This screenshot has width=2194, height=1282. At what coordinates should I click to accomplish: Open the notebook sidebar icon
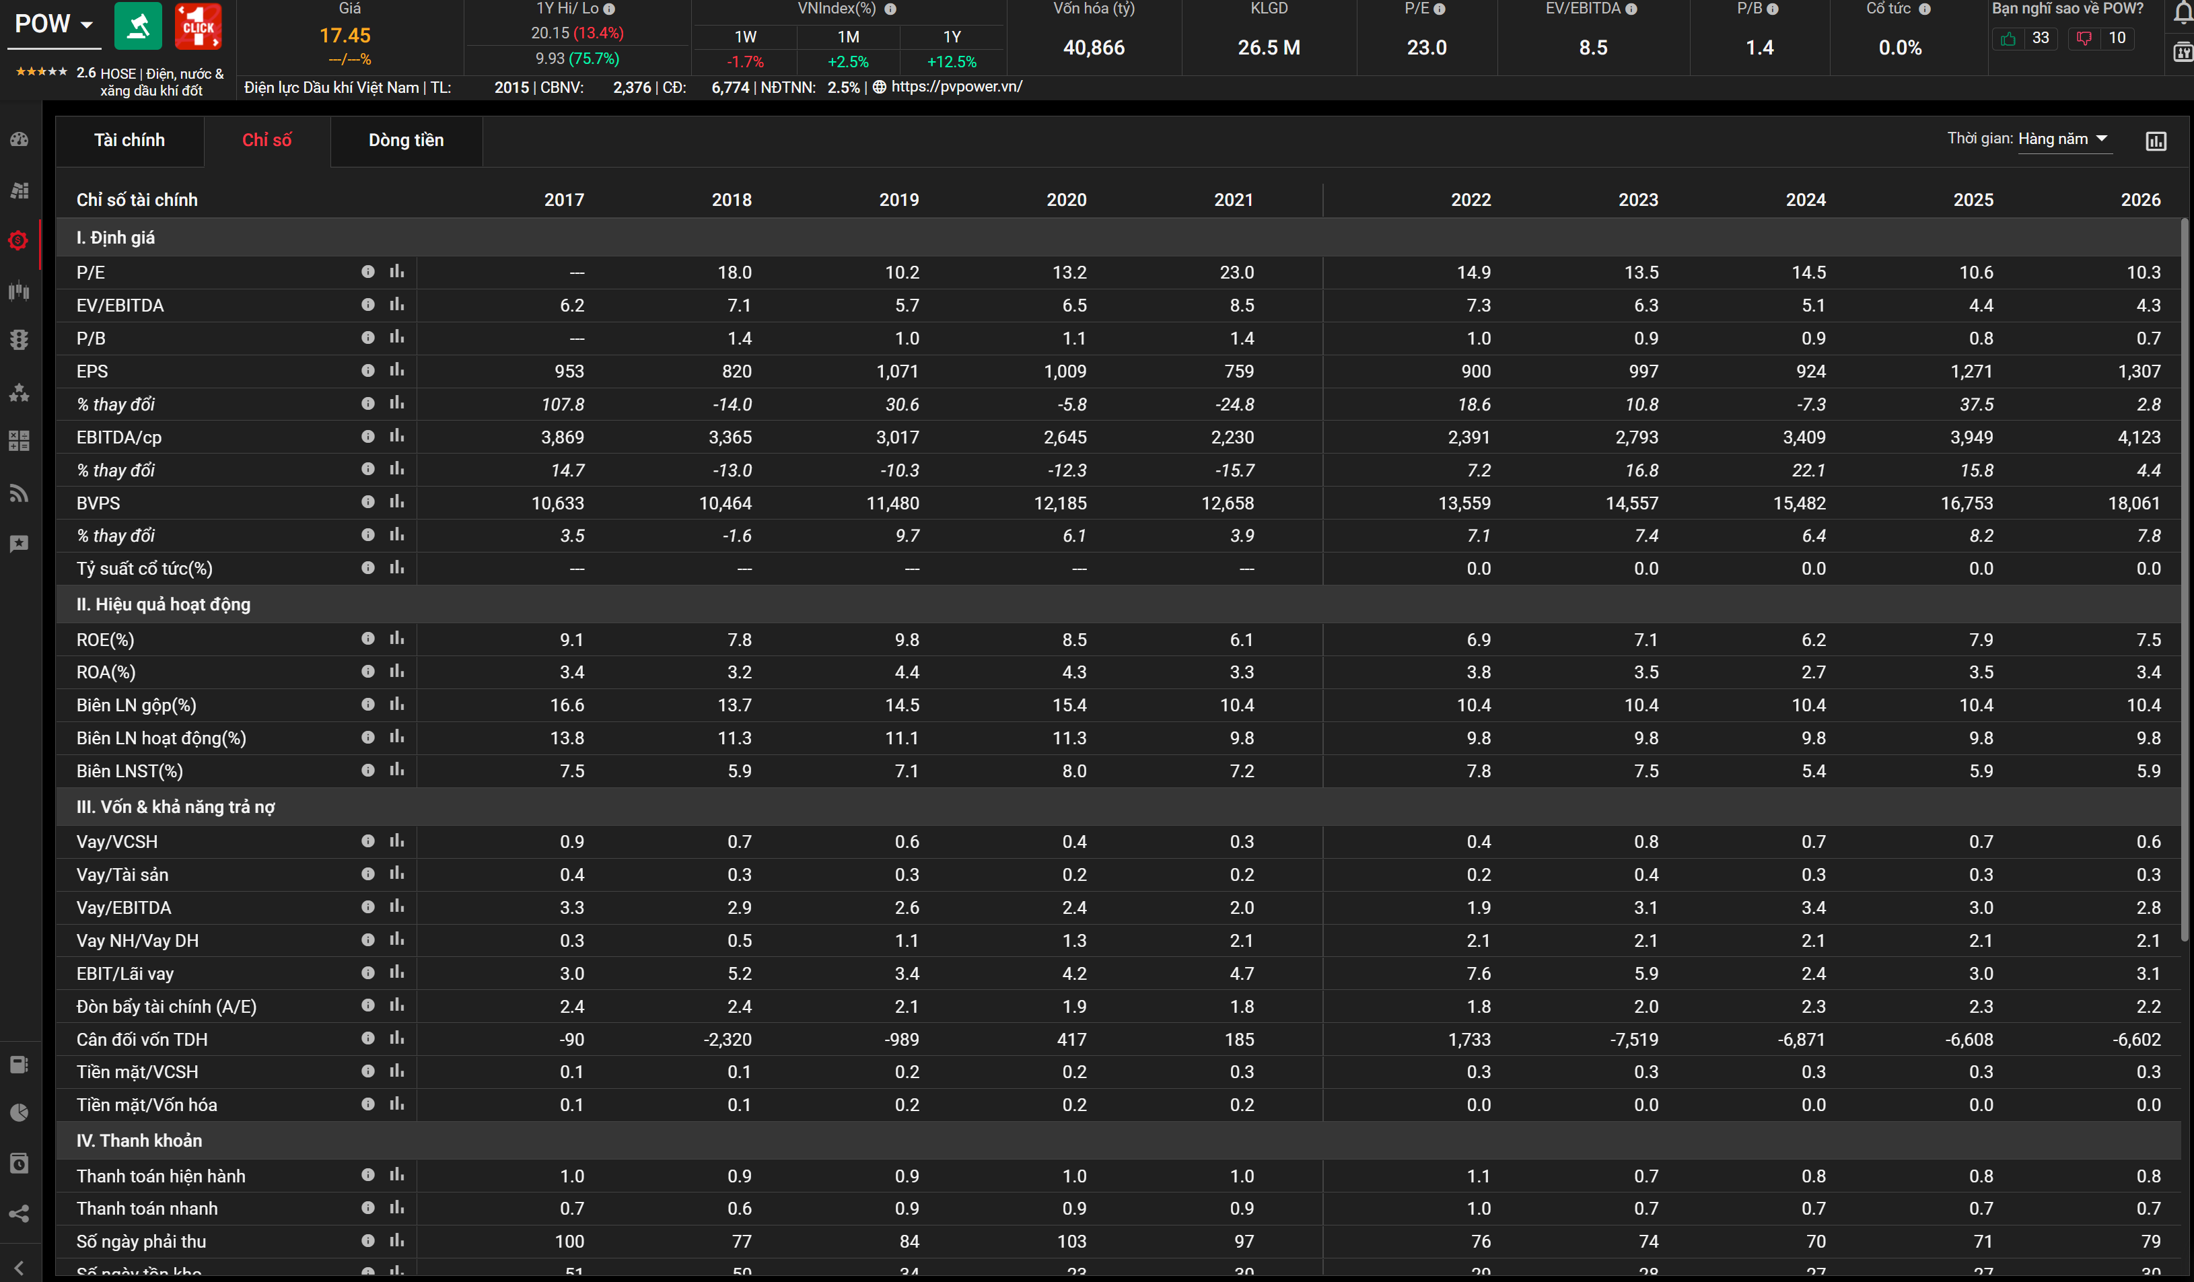coord(19,1065)
